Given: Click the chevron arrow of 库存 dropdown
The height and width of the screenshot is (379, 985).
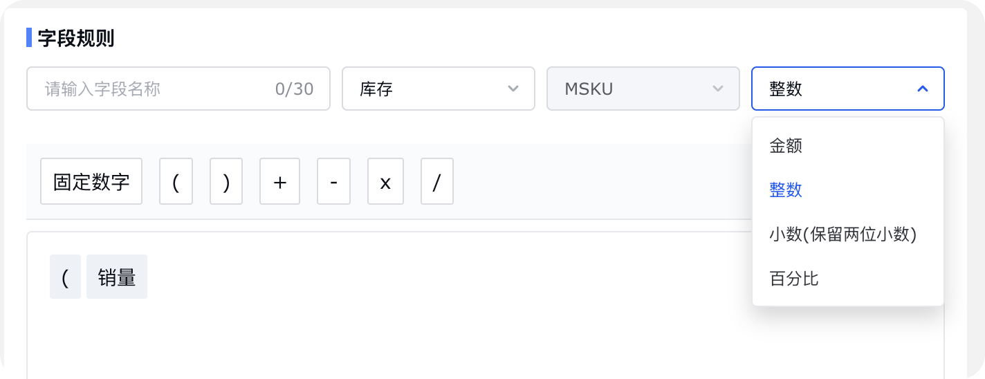Looking at the screenshot, I should (x=513, y=89).
